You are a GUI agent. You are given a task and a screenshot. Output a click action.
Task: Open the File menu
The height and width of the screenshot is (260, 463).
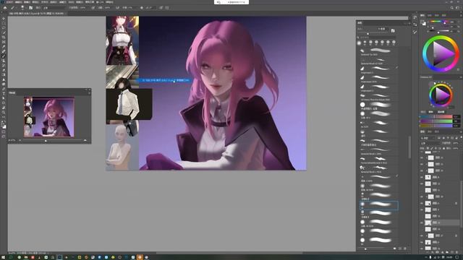pyautogui.click(x=9, y=2)
